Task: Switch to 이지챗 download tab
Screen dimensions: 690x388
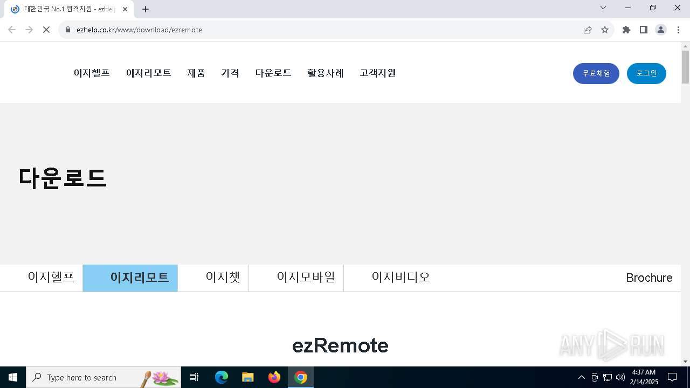Action: pyautogui.click(x=213, y=278)
